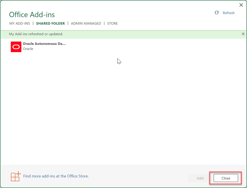Open the STORE tab
The image size is (247, 188).
[112, 23]
